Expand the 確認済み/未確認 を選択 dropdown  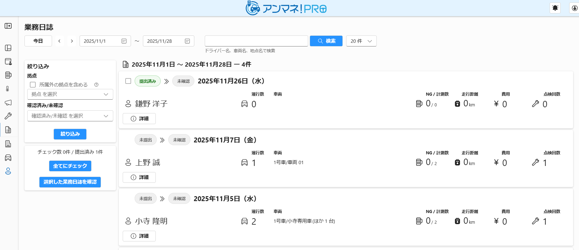click(70, 116)
